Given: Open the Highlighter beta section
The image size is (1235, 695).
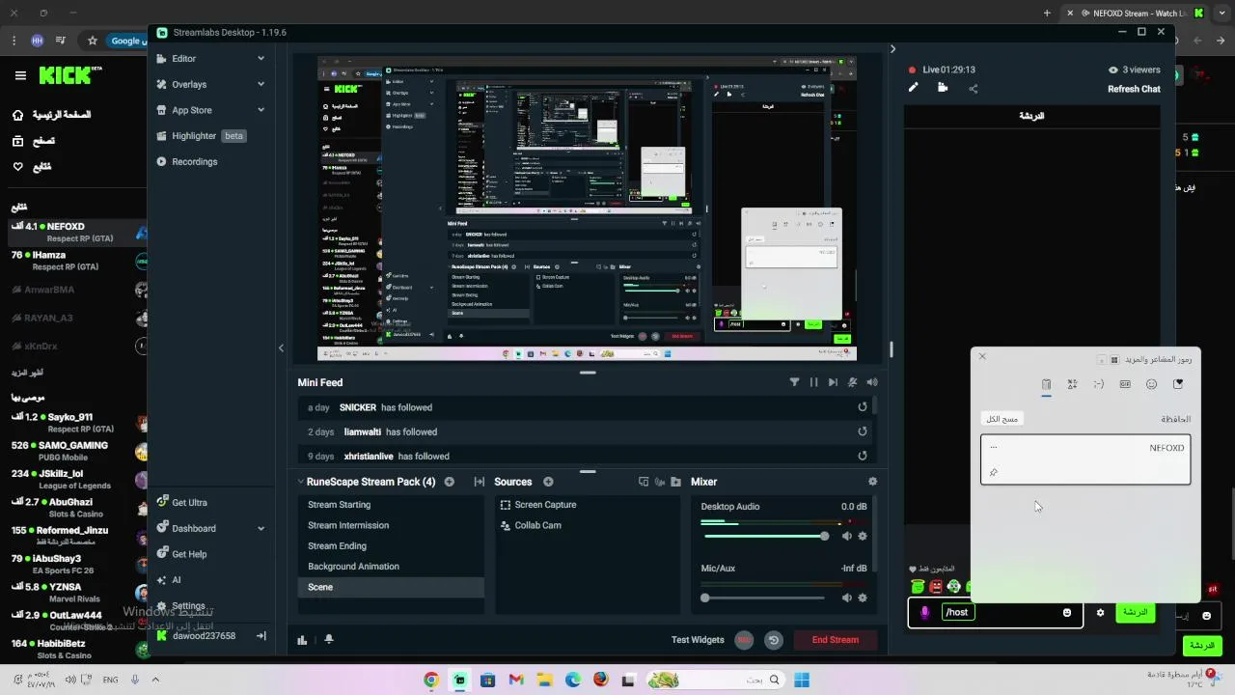Looking at the screenshot, I should tap(201, 136).
